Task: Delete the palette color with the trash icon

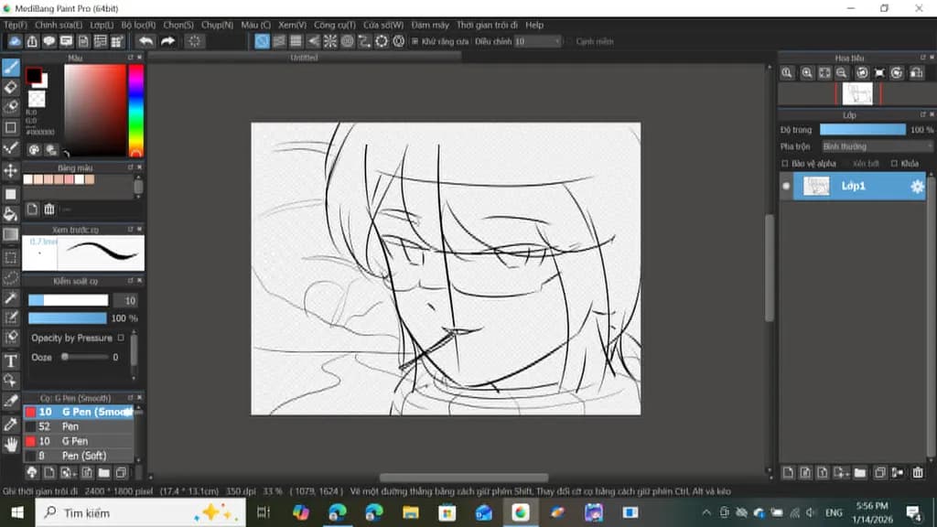Action: pyautogui.click(x=49, y=210)
